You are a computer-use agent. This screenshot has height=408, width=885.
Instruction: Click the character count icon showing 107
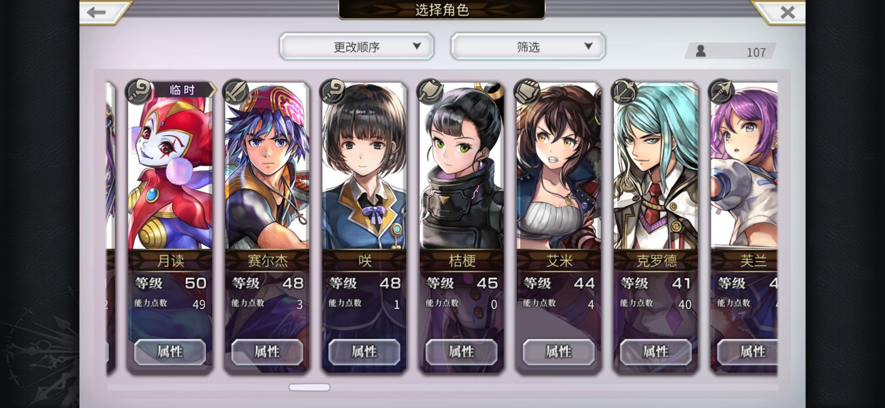[x=701, y=51]
